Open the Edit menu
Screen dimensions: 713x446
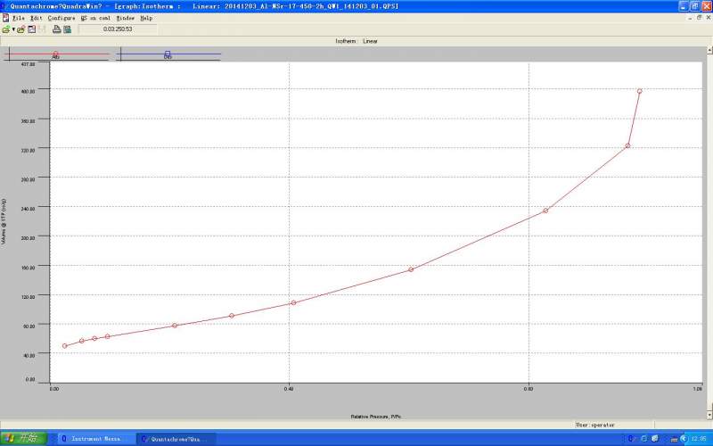37,18
